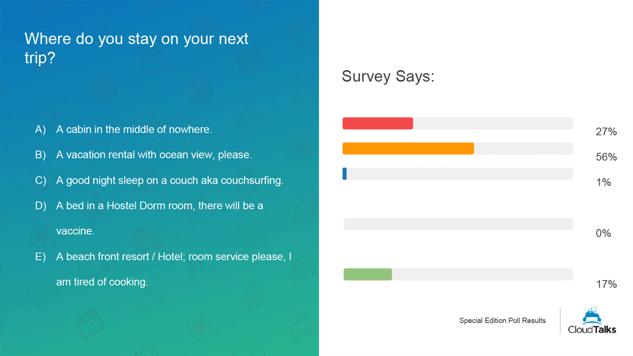Select option A cabin in the middle of nowhere
This screenshot has width=633, height=356.
coord(123,130)
